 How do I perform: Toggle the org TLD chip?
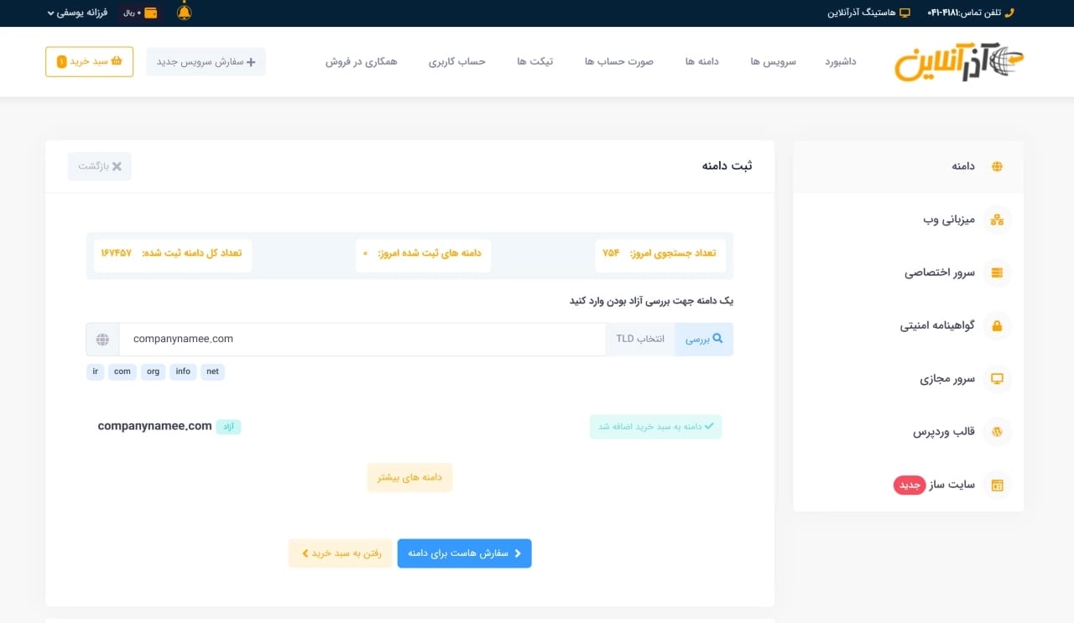153,371
